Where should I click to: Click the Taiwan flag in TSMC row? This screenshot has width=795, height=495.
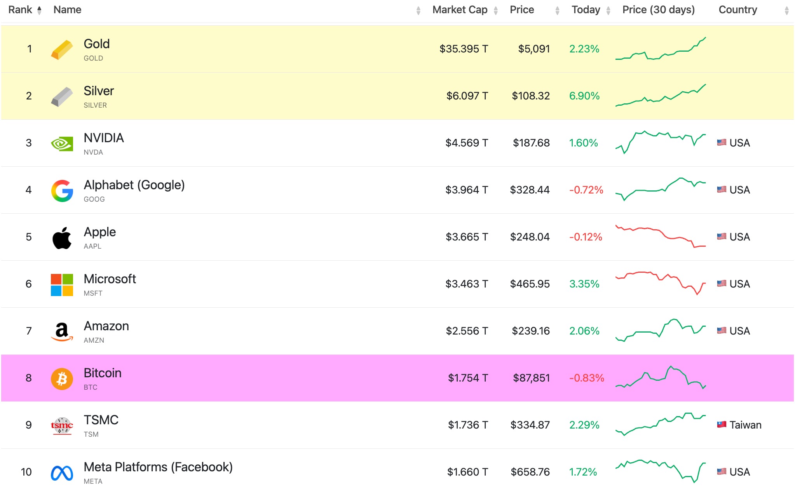(722, 425)
